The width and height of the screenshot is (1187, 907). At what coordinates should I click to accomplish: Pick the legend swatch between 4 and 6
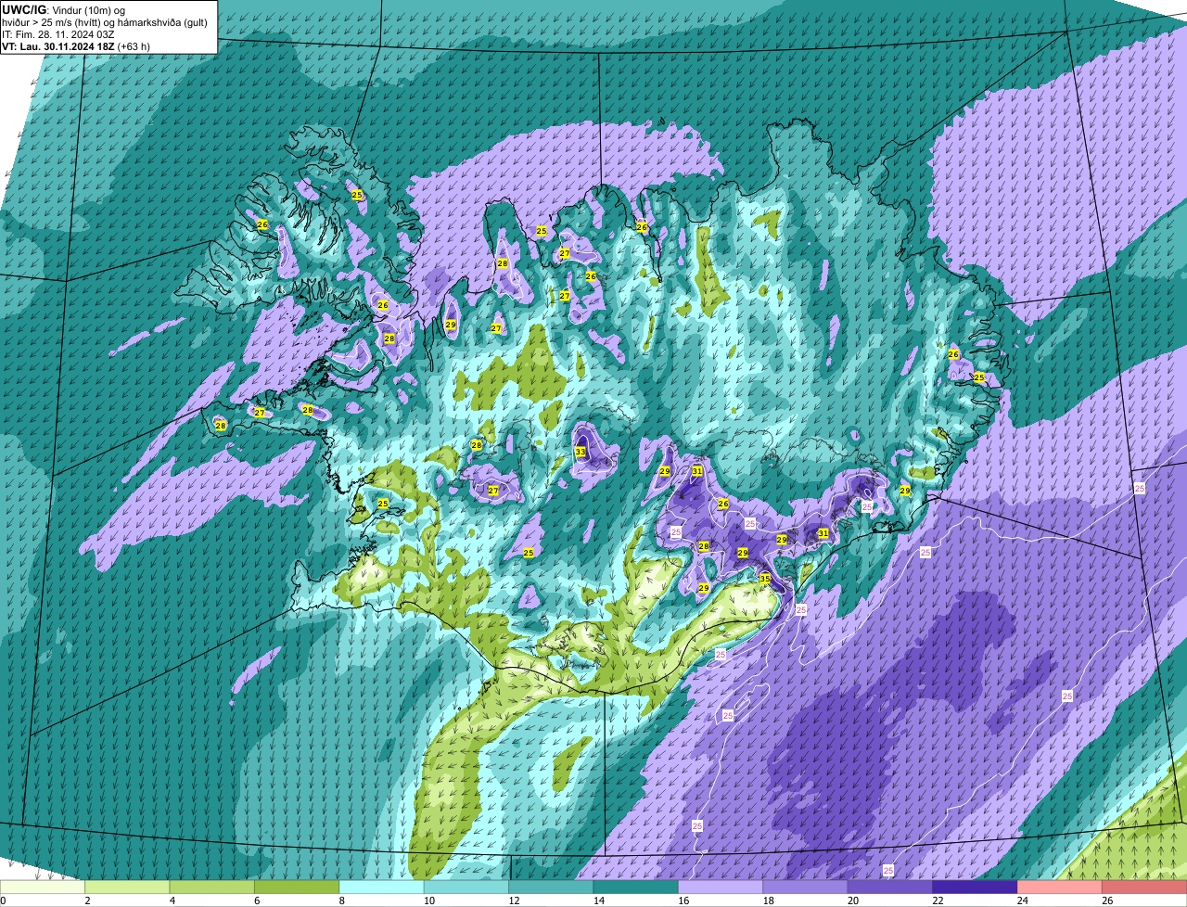(x=212, y=887)
